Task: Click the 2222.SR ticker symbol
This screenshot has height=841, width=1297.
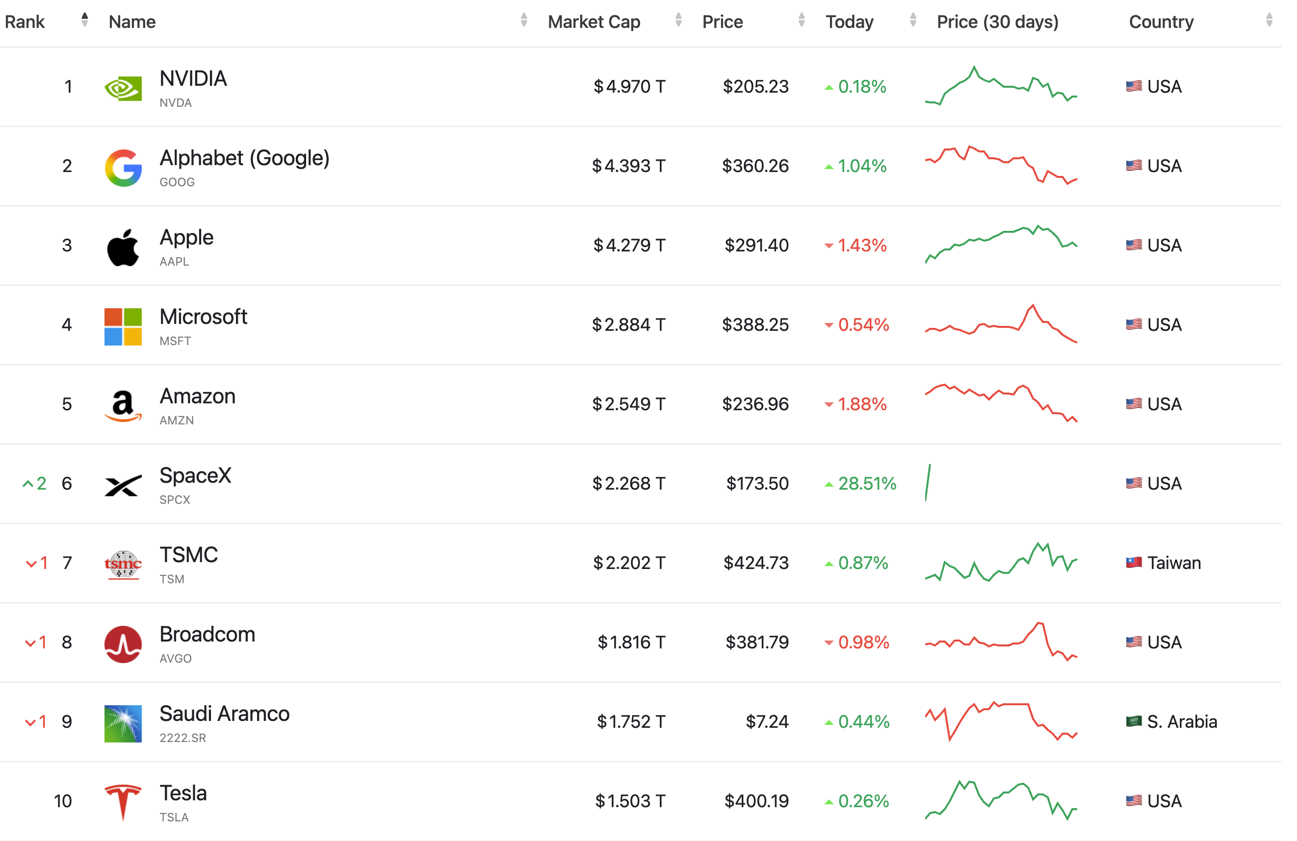Action: [x=182, y=738]
